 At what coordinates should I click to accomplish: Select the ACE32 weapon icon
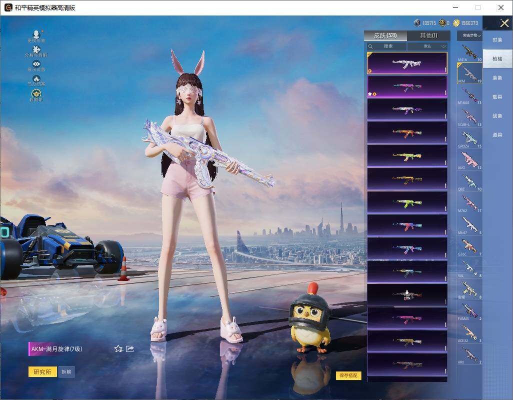click(469, 333)
